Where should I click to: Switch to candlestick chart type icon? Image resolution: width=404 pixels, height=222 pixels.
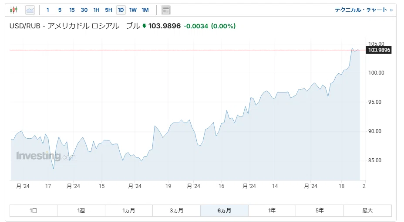point(13,10)
